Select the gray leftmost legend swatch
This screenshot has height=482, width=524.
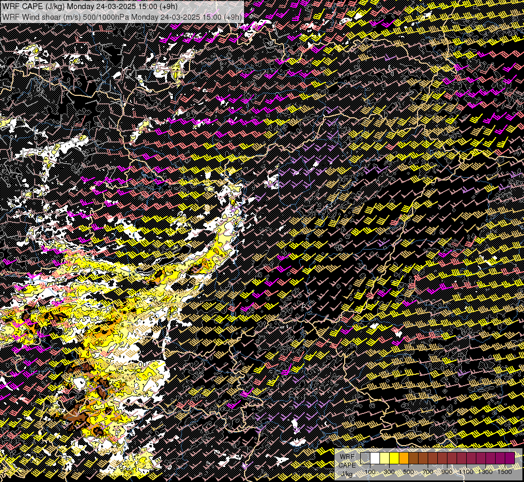(365, 458)
